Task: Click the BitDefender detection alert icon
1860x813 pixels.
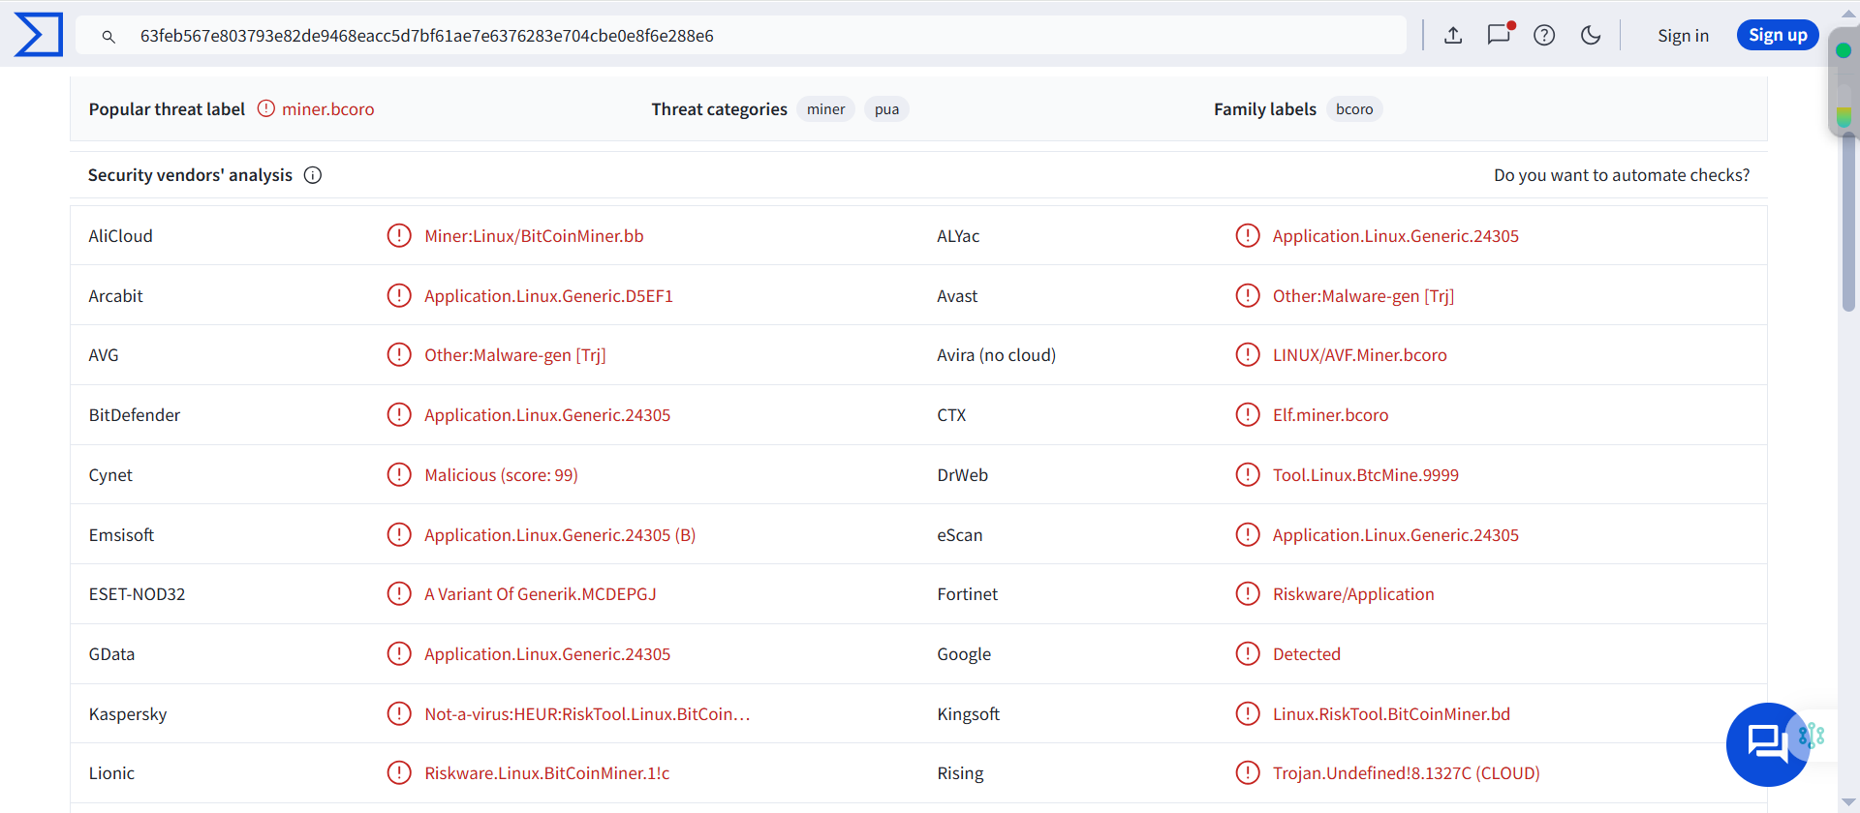Action: pos(399,414)
